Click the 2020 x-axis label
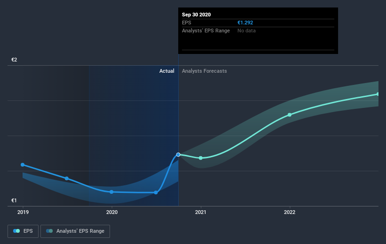 [112, 212]
